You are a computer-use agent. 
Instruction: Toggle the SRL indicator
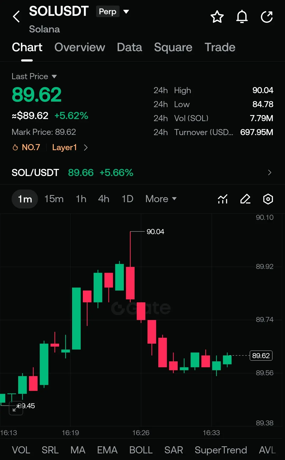tap(50, 450)
